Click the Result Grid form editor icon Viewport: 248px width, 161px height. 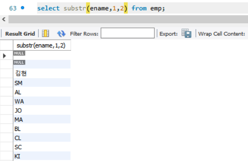pos(45,34)
